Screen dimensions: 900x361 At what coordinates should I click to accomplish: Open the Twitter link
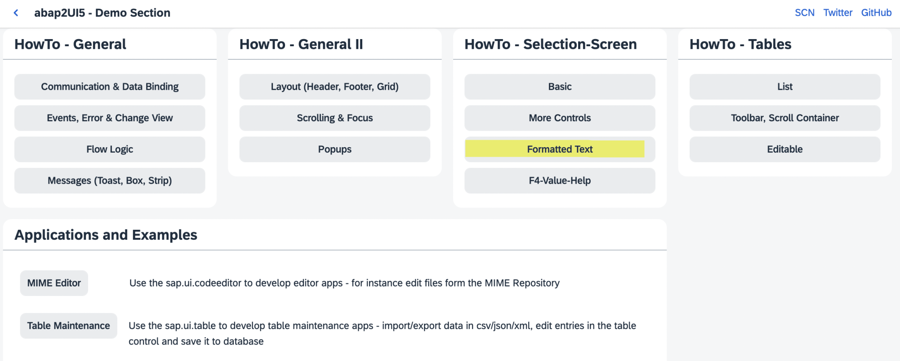pyautogui.click(x=838, y=13)
